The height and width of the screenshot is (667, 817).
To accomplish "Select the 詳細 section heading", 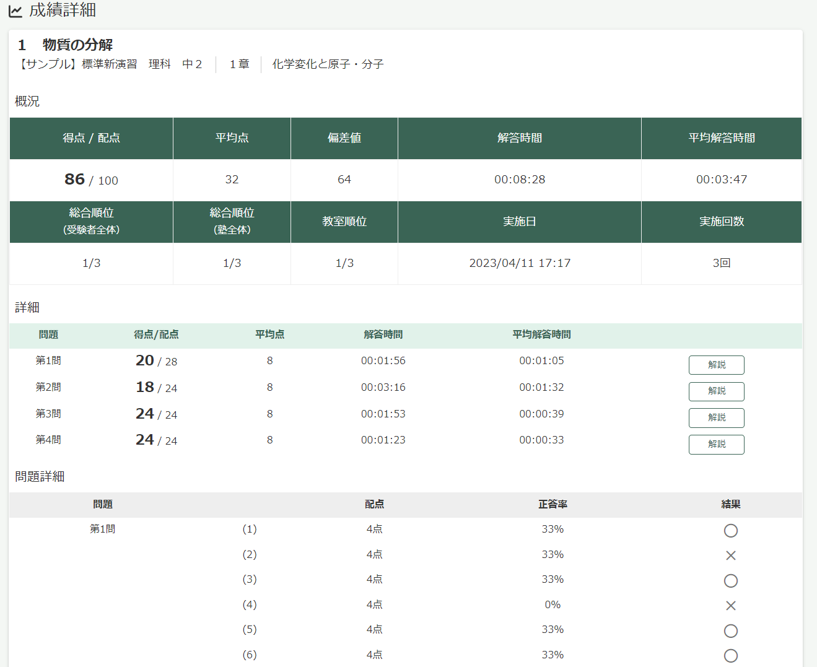I will (25, 307).
